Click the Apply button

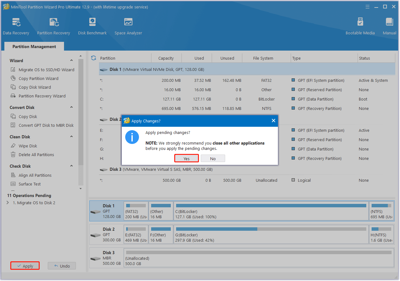tap(25, 266)
